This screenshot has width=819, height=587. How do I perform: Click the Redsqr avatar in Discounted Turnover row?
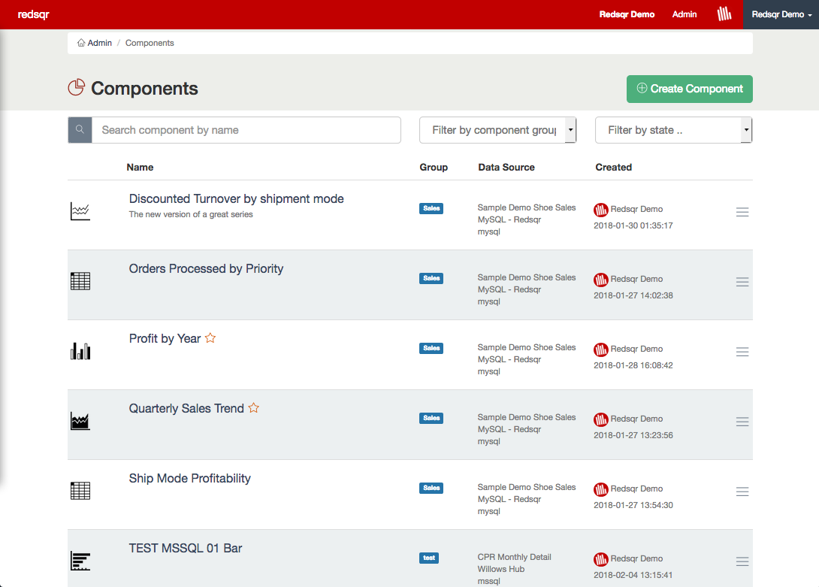[600, 210]
